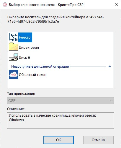The height and width of the screenshot is (148, 121).
Task: Pick the Диск E label
Action: coord(24,58)
